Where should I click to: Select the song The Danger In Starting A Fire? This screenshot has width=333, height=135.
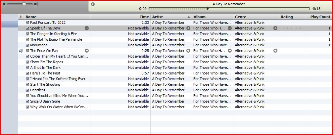pyautogui.click(x=54, y=34)
